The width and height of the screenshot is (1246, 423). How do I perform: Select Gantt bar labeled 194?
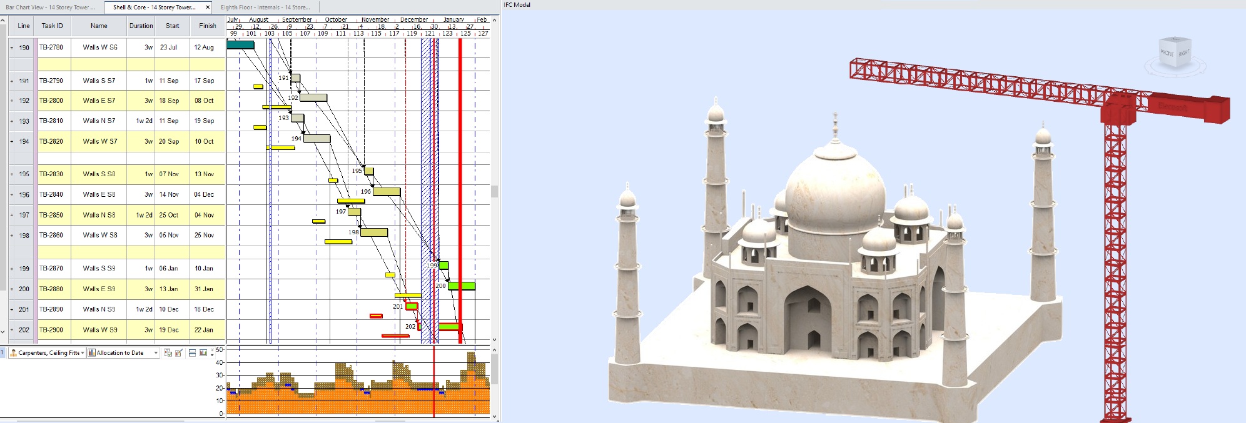click(x=317, y=138)
